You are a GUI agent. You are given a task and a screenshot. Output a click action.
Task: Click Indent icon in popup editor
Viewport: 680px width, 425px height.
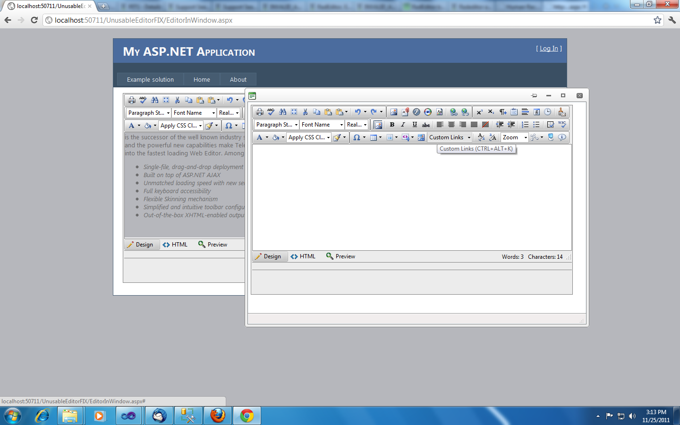pos(500,125)
